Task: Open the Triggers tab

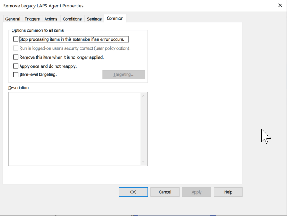Action: [32, 19]
